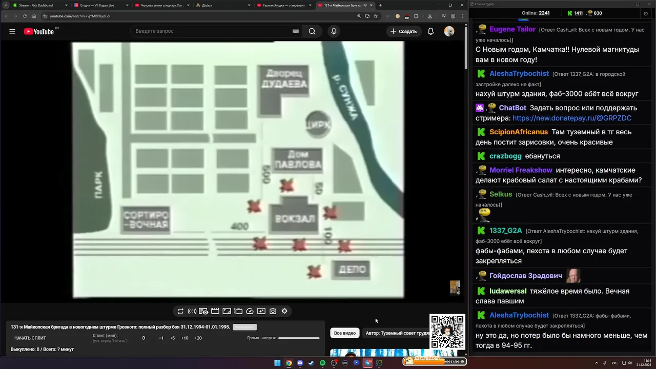Viewport: 656px width, 369px height.
Task: Open the donatepay.ru link in chat
Action: (x=572, y=118)
